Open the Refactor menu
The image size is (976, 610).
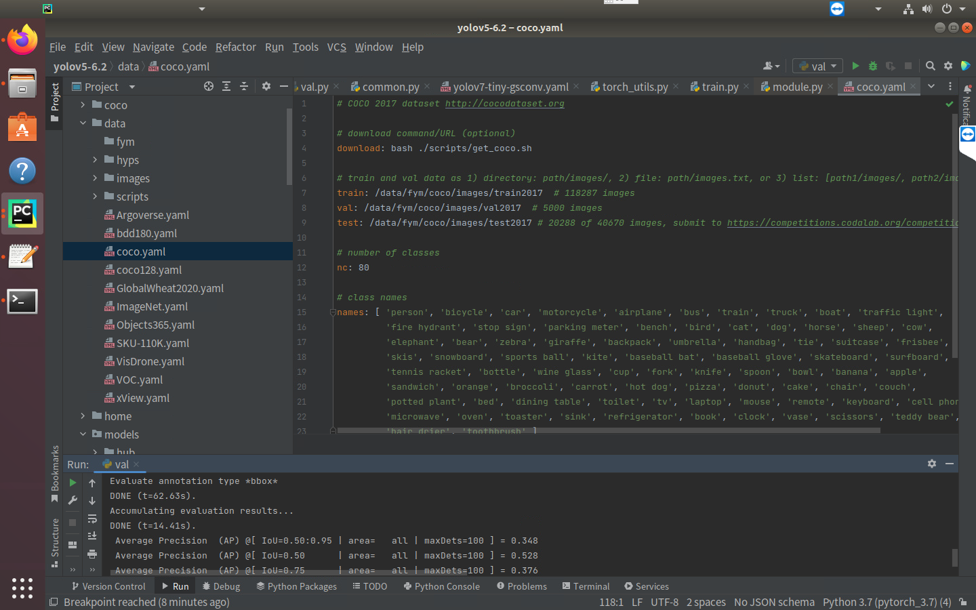pyautogui.click(x=235, y=47)
